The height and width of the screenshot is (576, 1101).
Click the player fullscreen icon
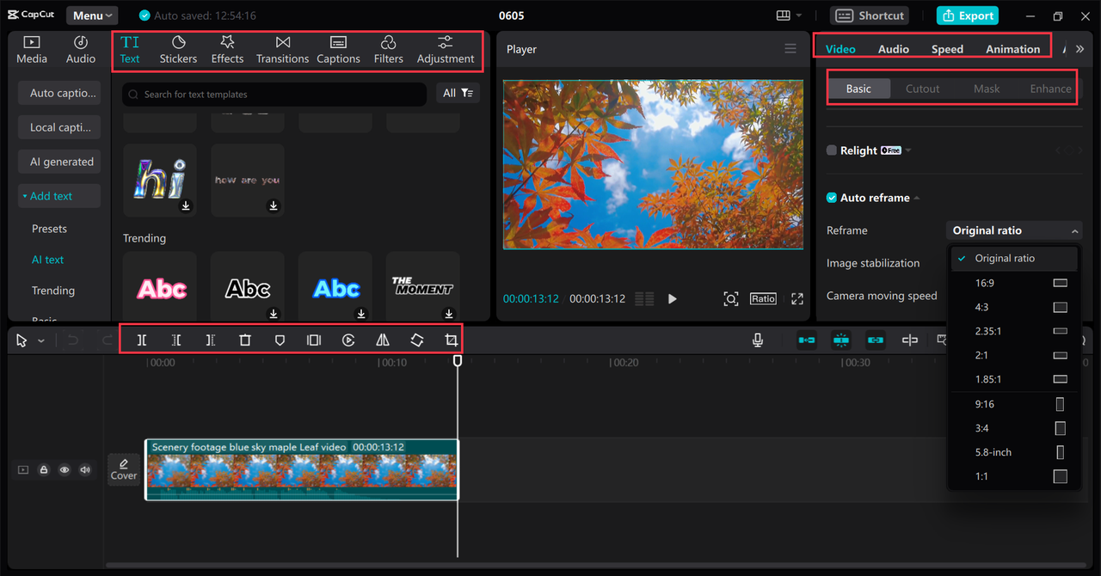797,298
